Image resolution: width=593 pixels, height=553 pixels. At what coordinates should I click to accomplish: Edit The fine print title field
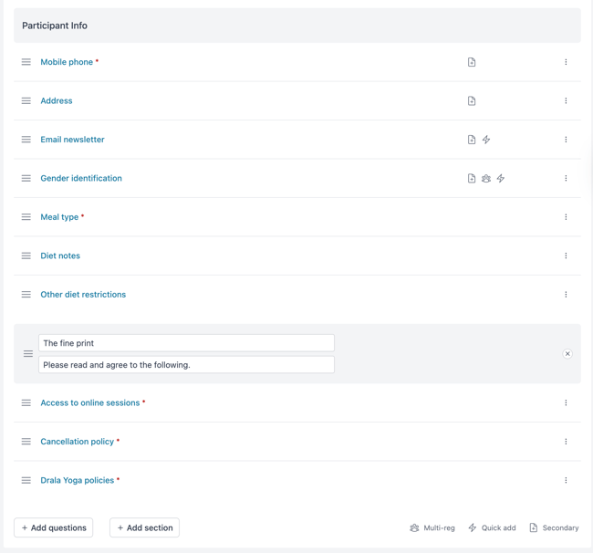tap(186, 343)
